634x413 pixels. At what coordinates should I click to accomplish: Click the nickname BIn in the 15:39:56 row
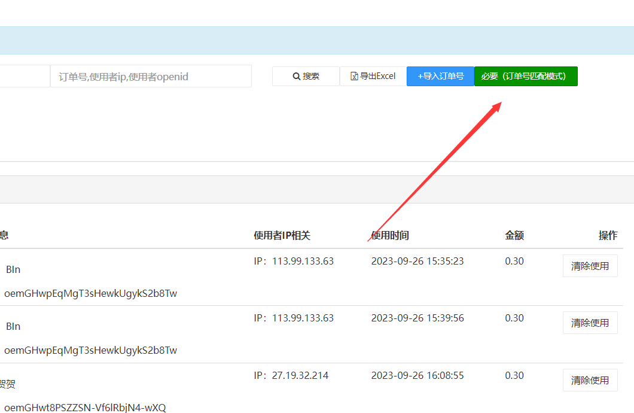13,327
